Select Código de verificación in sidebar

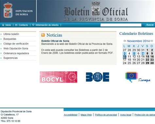[x=16, y=44]
